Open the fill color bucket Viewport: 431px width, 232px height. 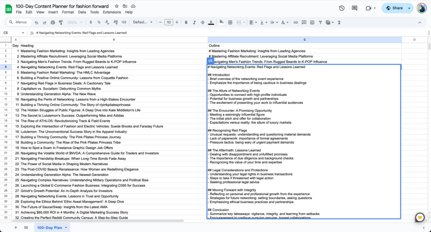point(222,22)
